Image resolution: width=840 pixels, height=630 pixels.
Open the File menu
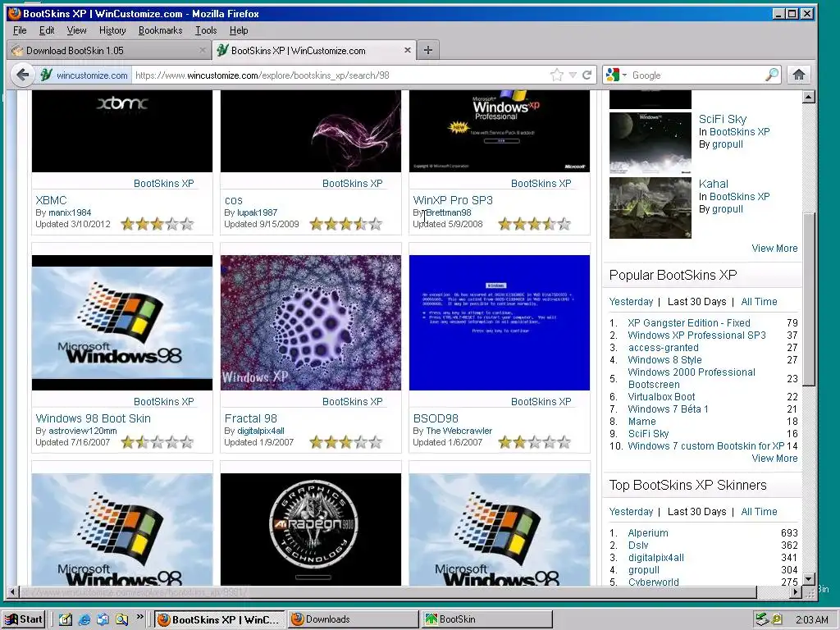point(20,30)
